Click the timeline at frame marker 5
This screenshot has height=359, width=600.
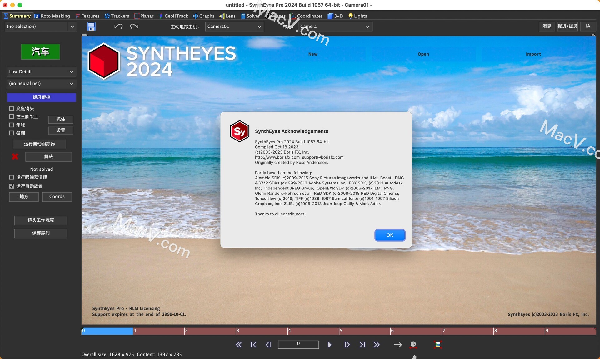point(340,331)
